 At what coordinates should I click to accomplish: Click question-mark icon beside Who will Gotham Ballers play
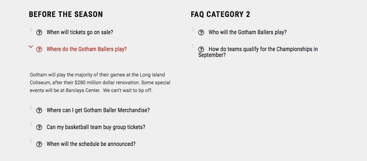click(201, 33)
